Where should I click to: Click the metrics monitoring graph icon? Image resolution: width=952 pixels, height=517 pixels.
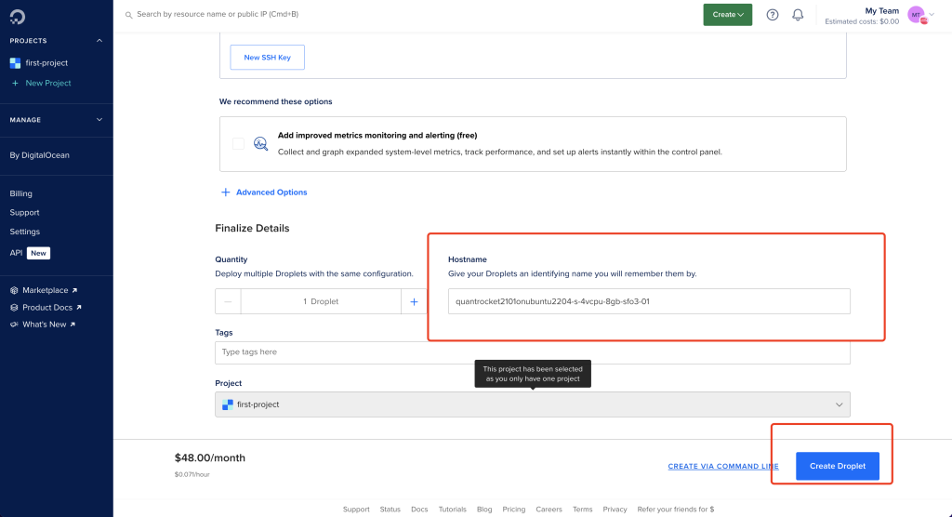tap(260, 143)
